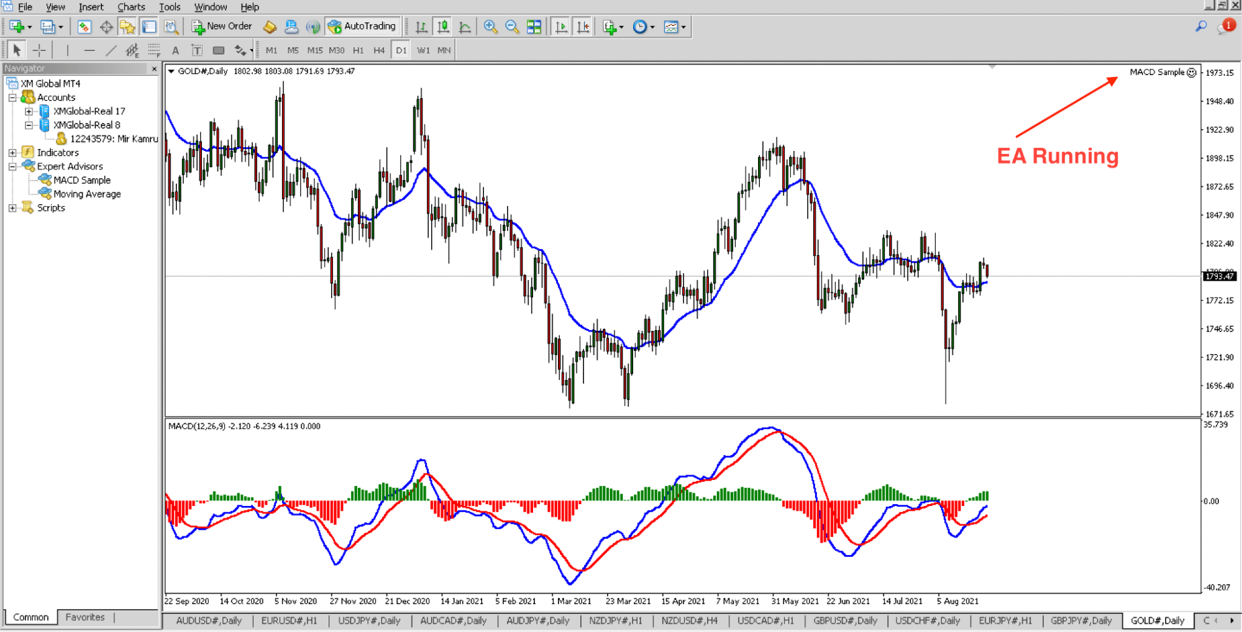Click the MACD Sample smiley icon

1192,72
